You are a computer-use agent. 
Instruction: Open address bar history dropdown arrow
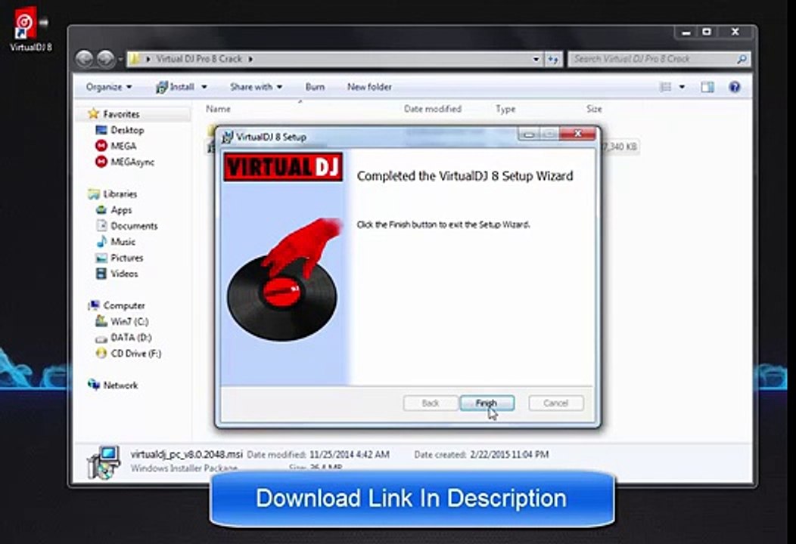pos(536,60)
